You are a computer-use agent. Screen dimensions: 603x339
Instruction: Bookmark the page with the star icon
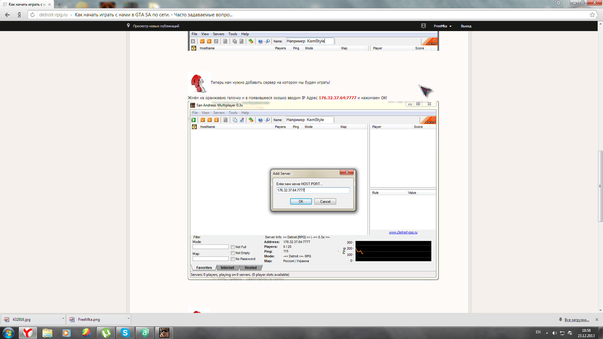pyautogui.click(x=592, y=15)
